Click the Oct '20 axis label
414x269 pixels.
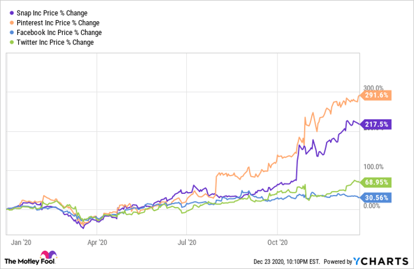click(x=277, y=242)
